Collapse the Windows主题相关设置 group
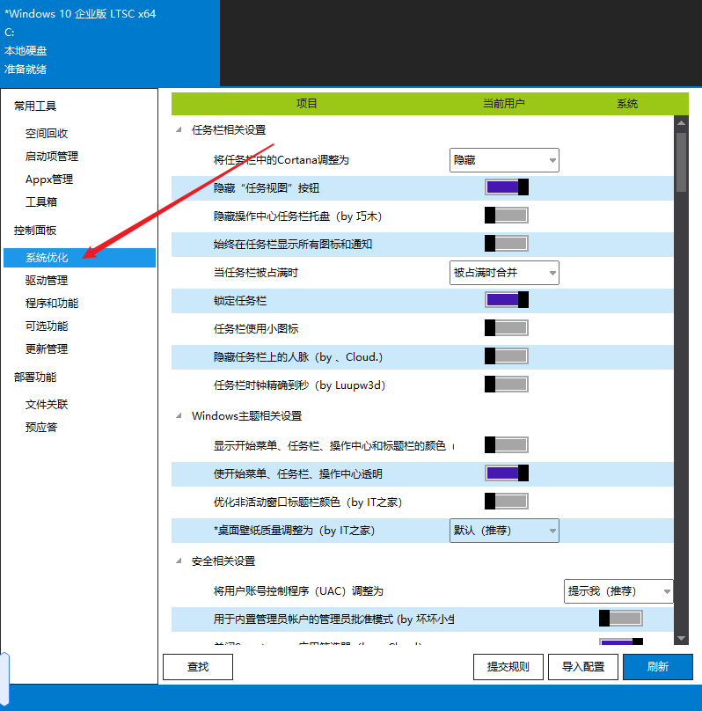702x711 pixels. (179, 415)
